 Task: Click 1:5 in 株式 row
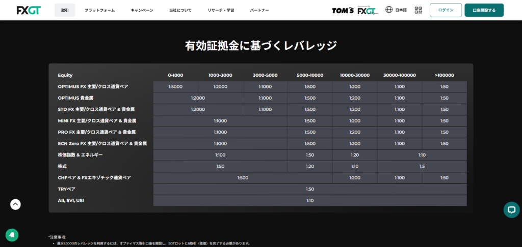pos(422,166)
